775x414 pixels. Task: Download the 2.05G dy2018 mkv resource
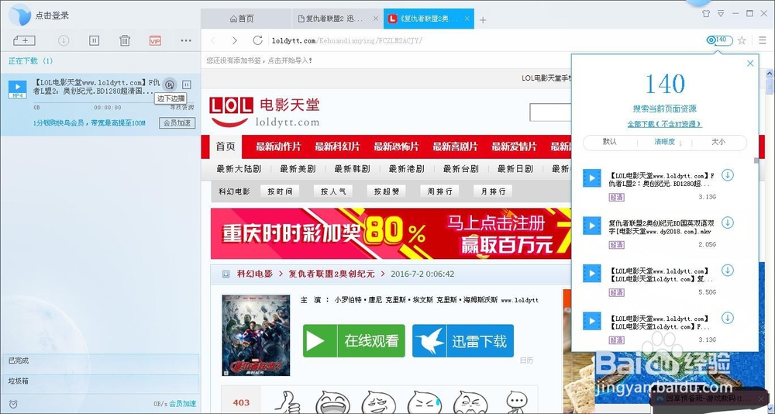tap(727, 223)
